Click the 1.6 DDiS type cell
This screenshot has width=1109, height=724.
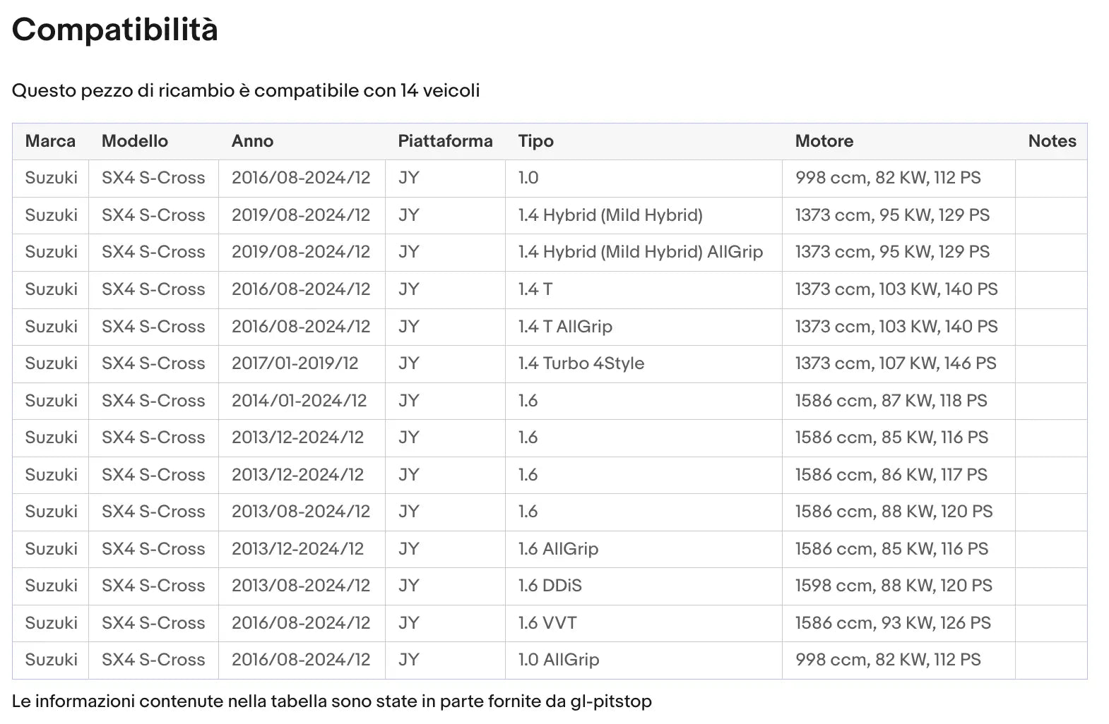550,586
